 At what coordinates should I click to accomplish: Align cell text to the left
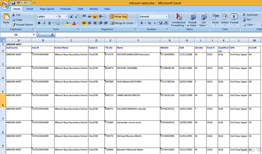tap(84, 23)
